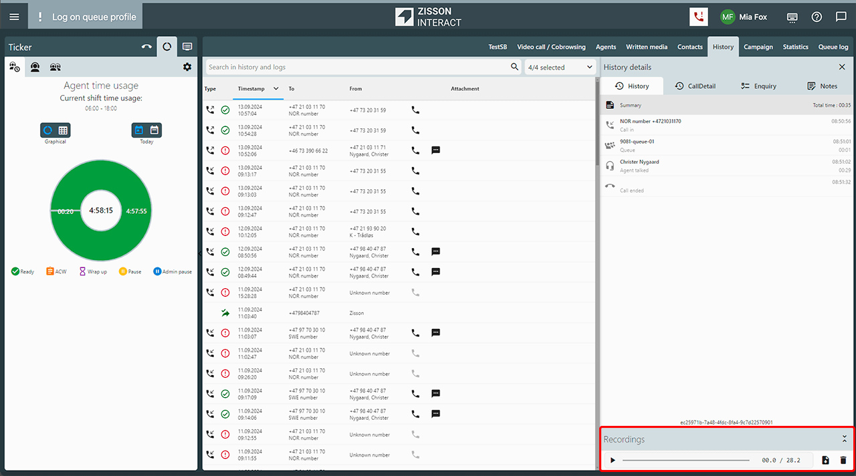Collapse the Recordings section
The width and height of the screenshot is (856, 476).
click(844, 439)
